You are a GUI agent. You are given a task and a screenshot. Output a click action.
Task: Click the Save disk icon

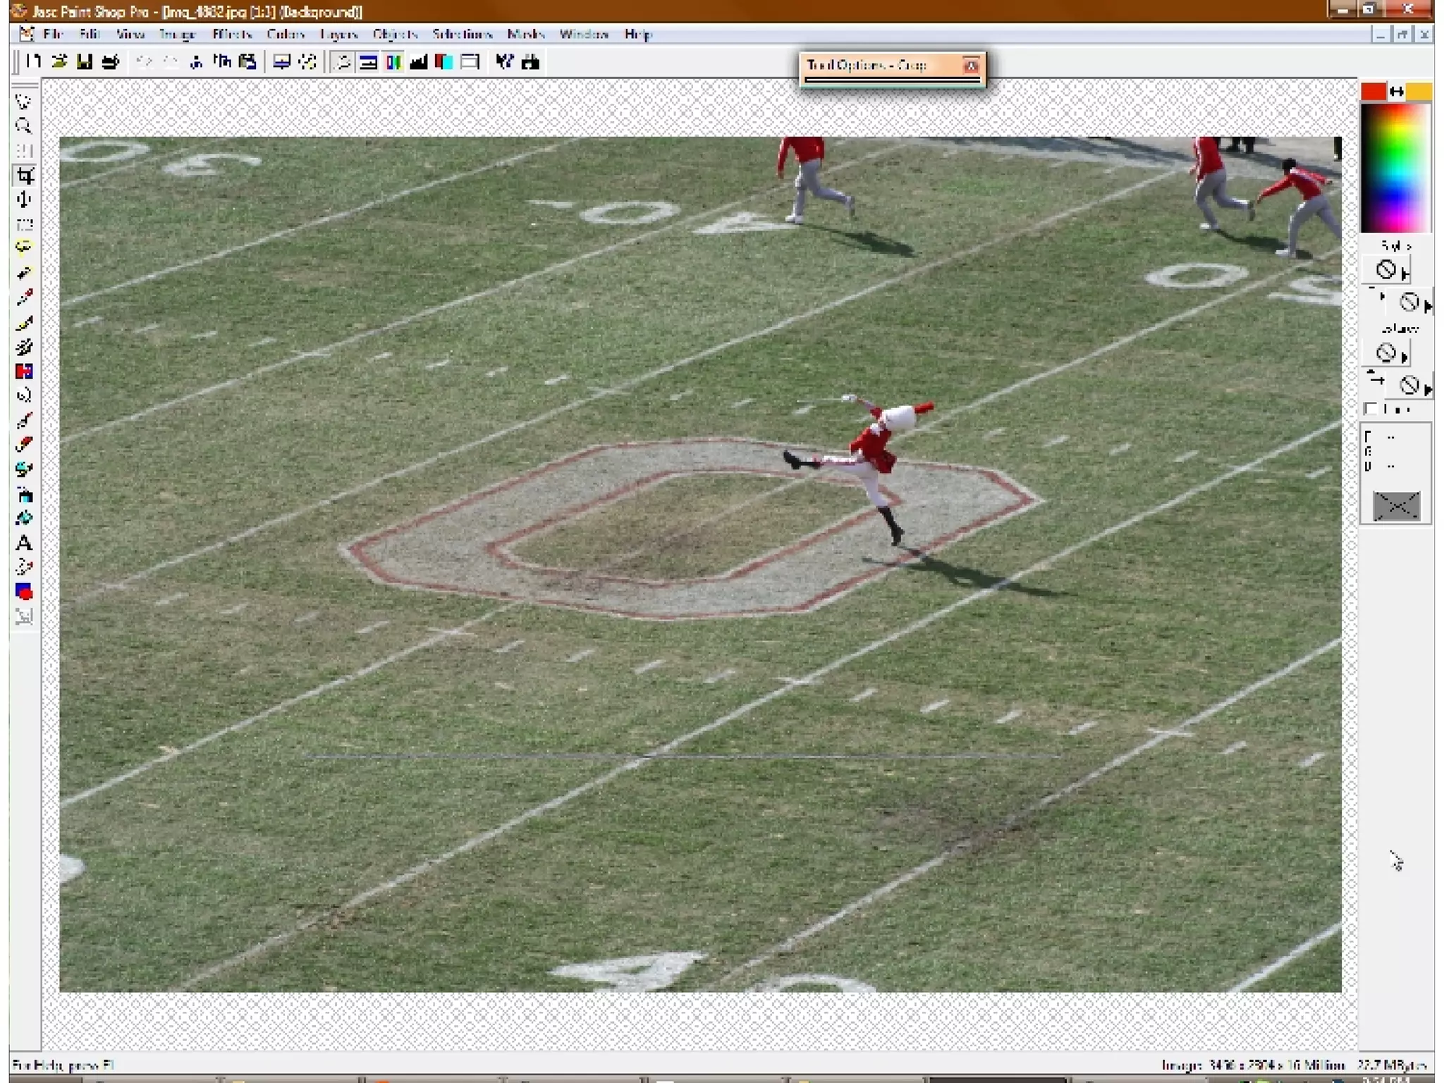coord(85,62)
